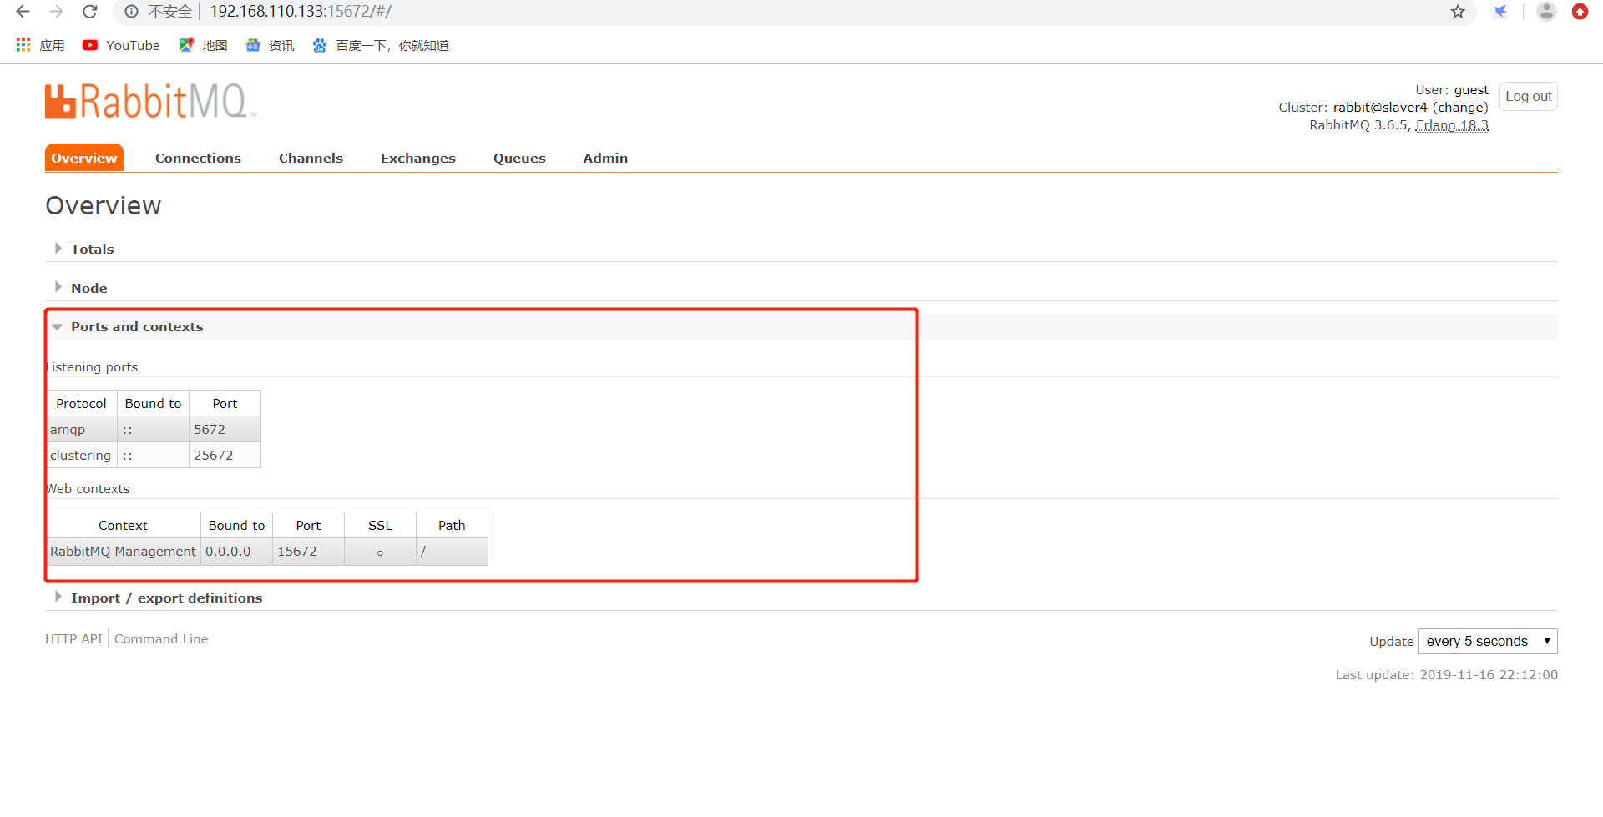Switch to the Admin tab
Image resolution: width=1603 pixels, height=817 pixels.
pyautogui.click(x=605, y=158)
